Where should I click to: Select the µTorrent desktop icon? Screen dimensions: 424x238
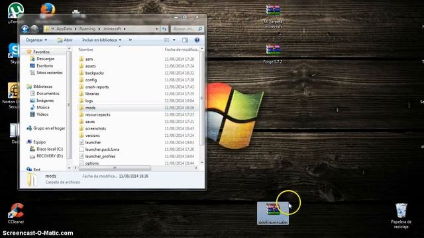(15, 13)
